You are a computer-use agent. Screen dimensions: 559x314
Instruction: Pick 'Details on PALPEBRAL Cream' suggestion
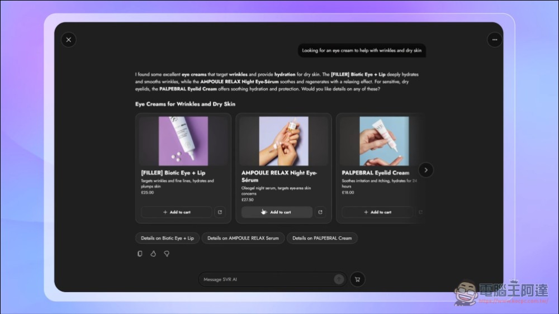coord(322,238)
